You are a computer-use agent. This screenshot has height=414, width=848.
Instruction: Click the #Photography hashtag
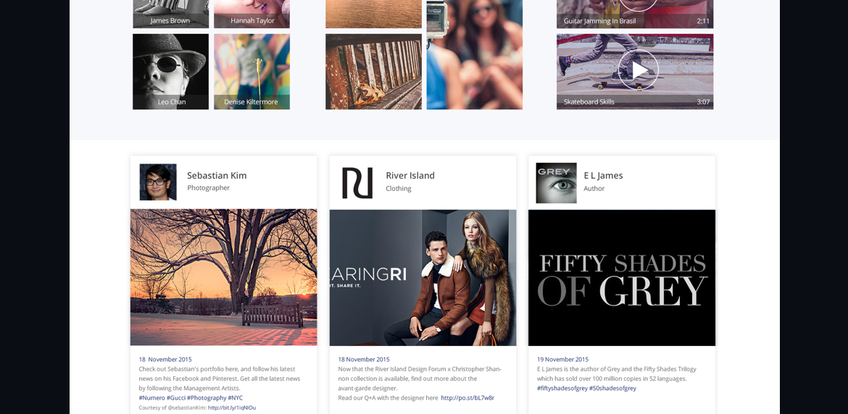tap(207, 397)
